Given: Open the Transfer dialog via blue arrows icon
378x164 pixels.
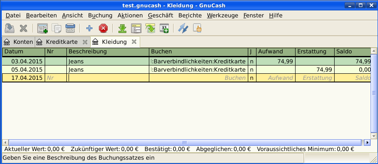Looking at the screenshot, I should pos(183,28).
